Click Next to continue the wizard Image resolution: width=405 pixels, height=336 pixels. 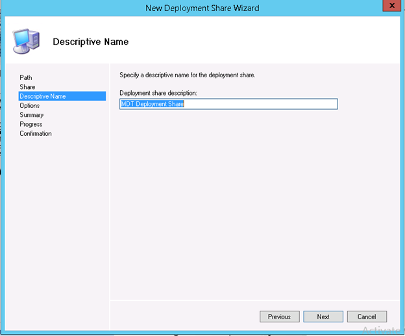coord(323,317)
